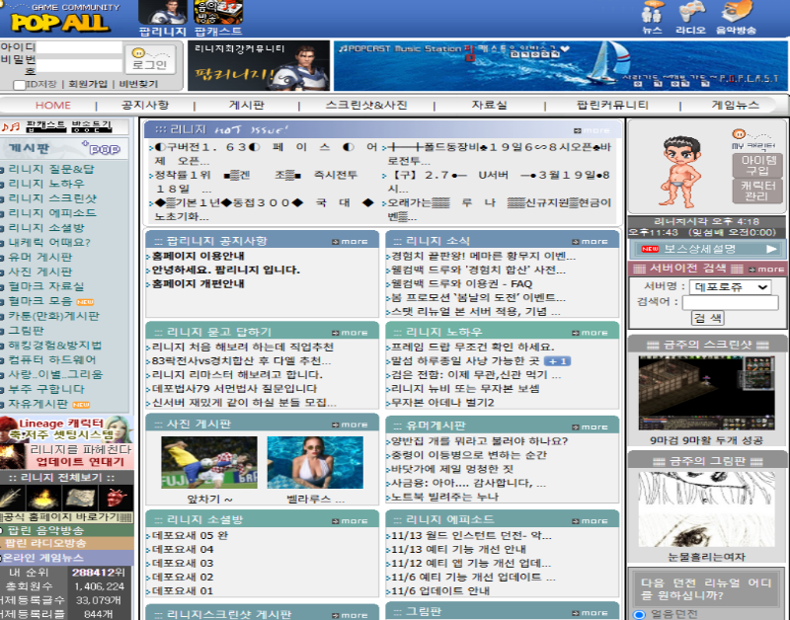
Task: Open the 자료실 menu item
Action: click(x=489, y=105)
